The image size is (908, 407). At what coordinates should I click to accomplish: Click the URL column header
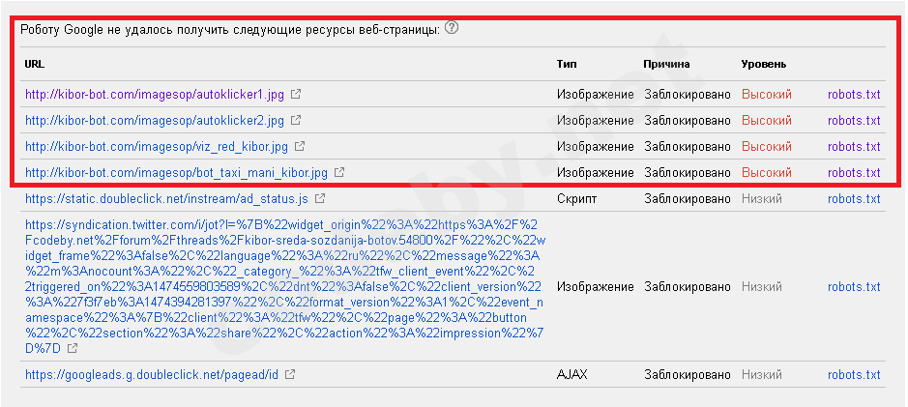coord(35,64)
